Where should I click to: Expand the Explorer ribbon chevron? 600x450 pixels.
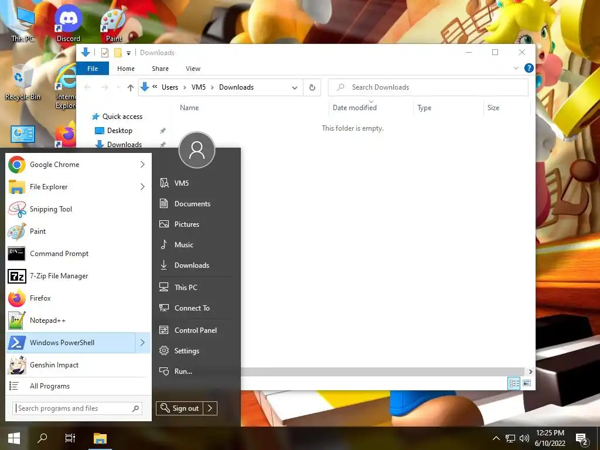[516, 68]
